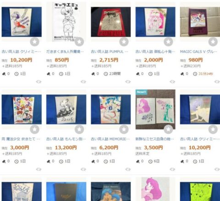Toggle eye icon under 10,200円 first listing
The image size is (220, 201).
point(39,82)
